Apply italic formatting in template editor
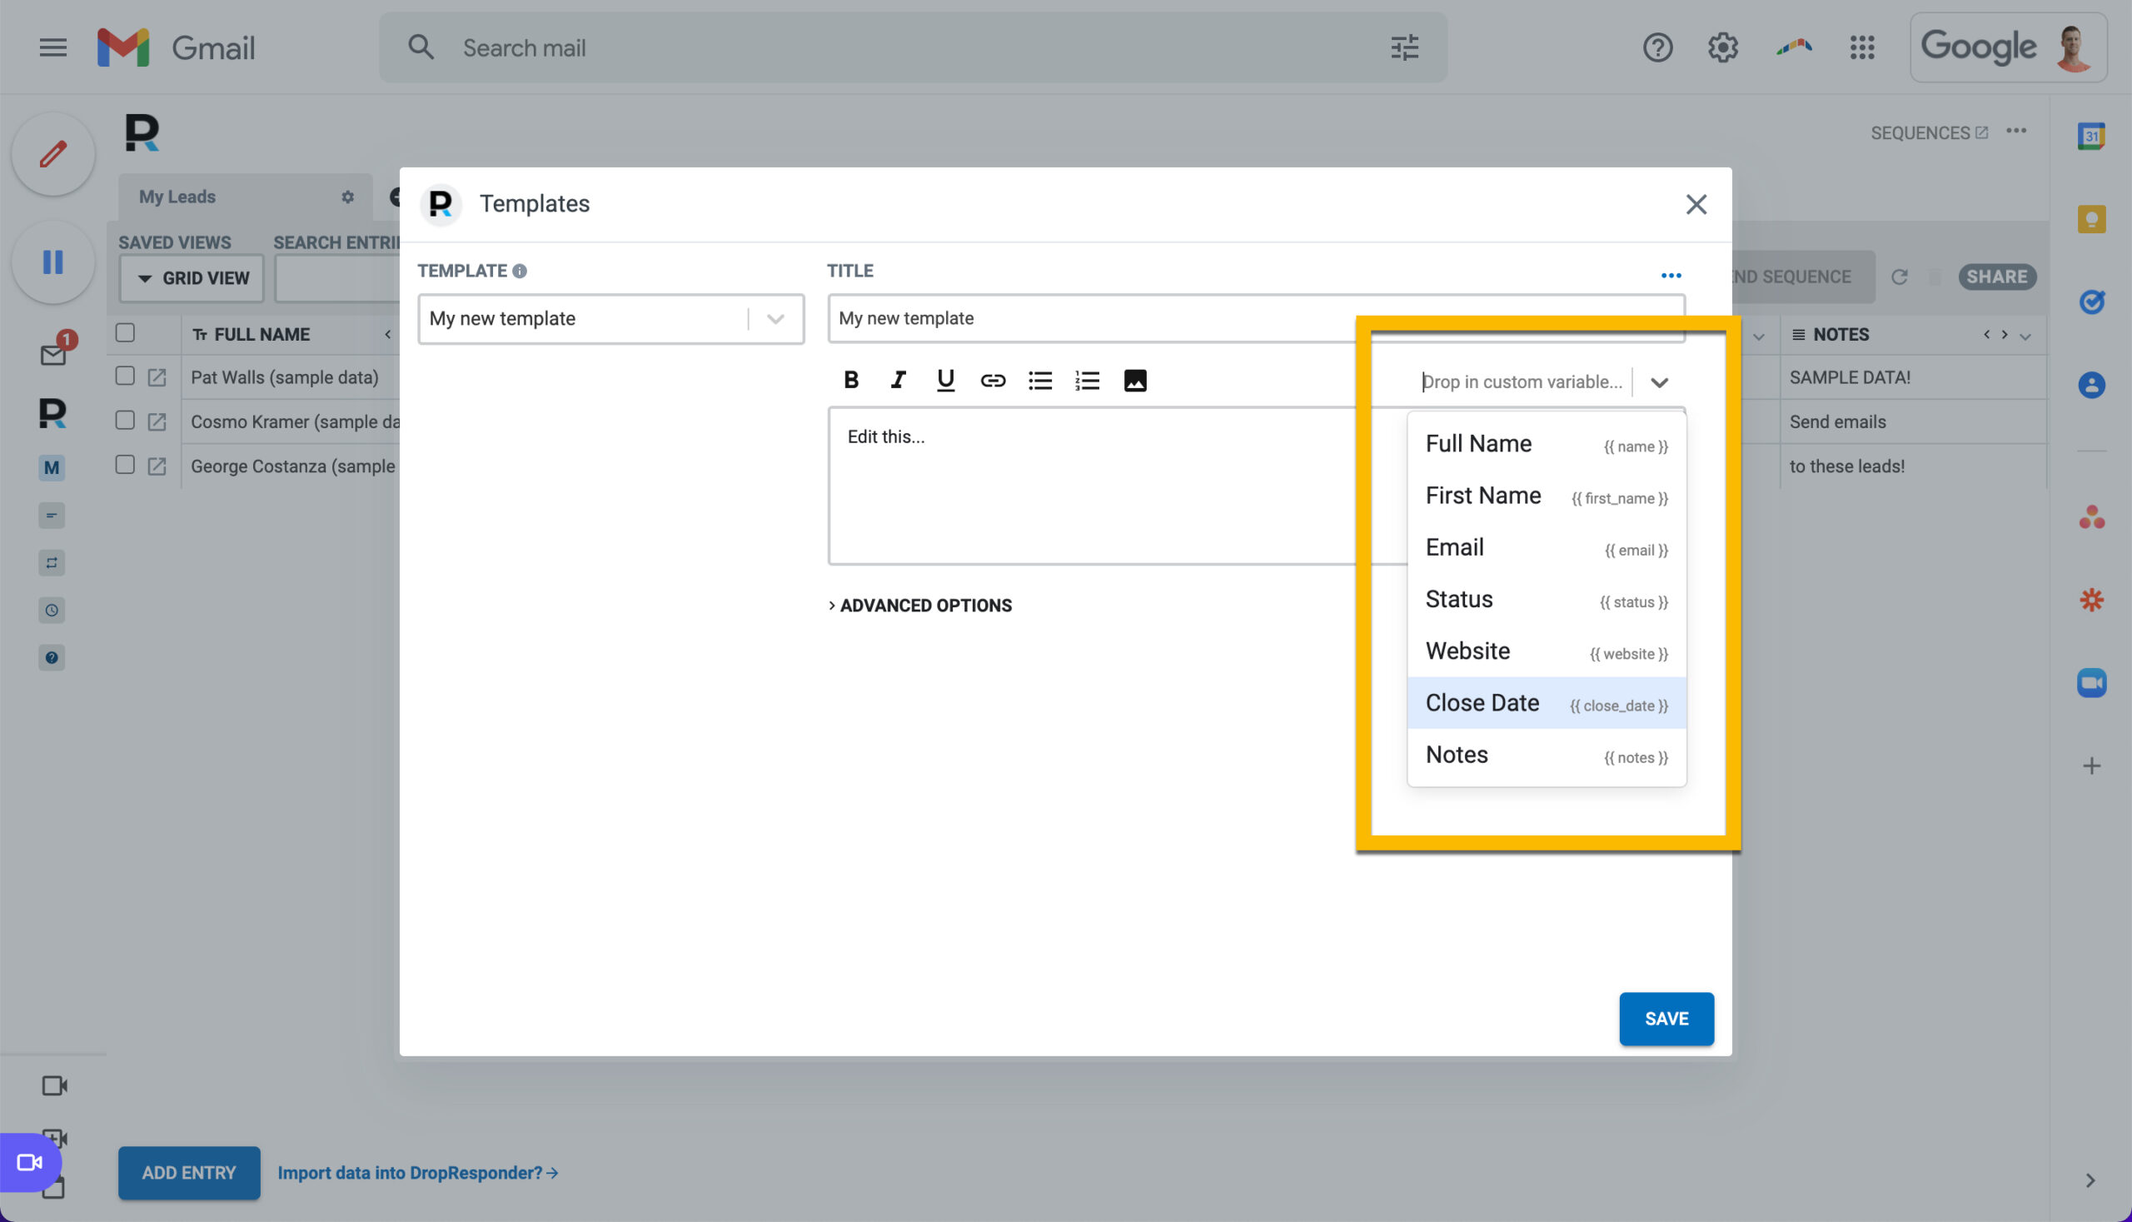 coord(898,380)
